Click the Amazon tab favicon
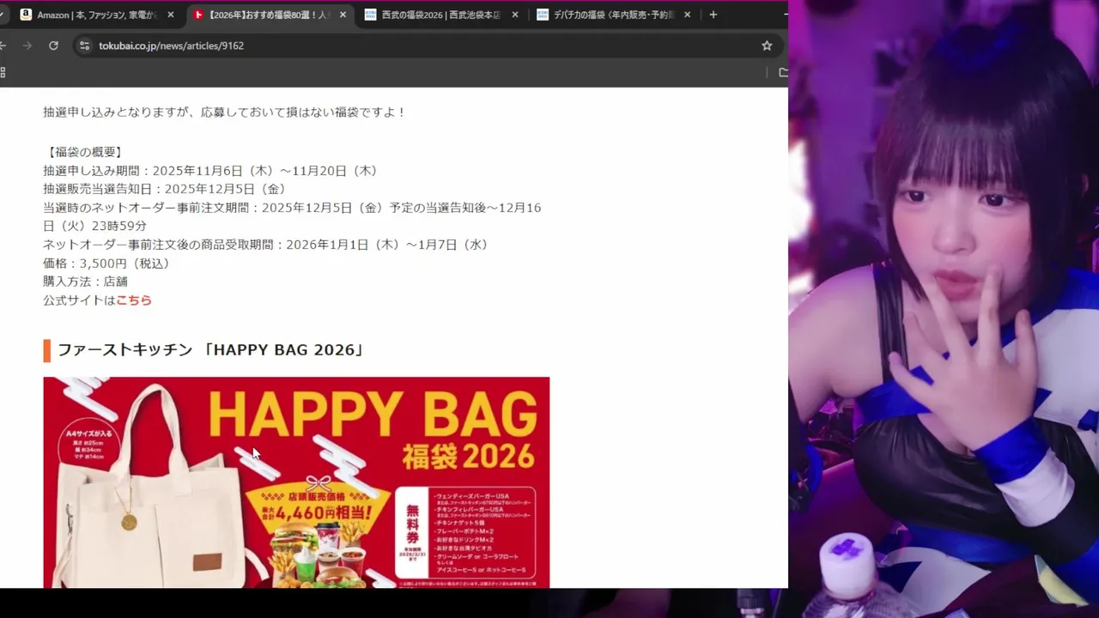1099x618 pixels. click(x=26, y=15)
